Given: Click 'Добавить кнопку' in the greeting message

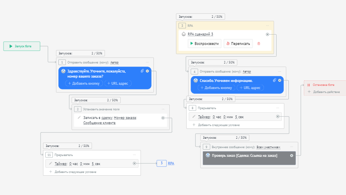Looking at the screenshot, I should (x=84, y=84).
